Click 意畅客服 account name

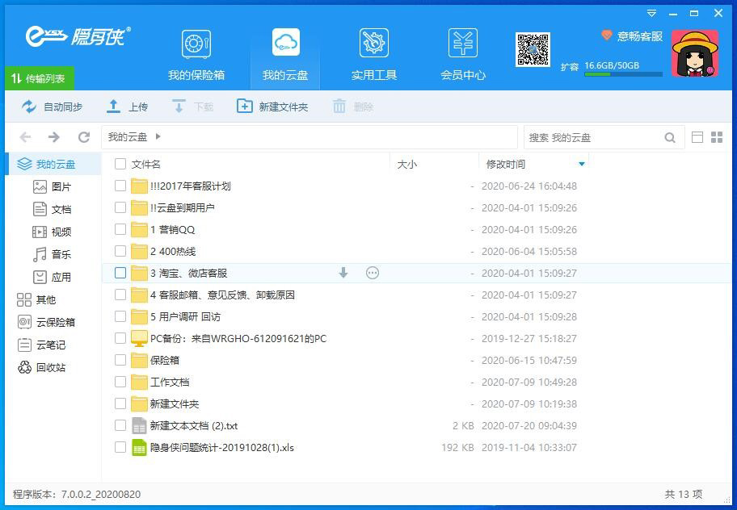click(x=640, y=36)
